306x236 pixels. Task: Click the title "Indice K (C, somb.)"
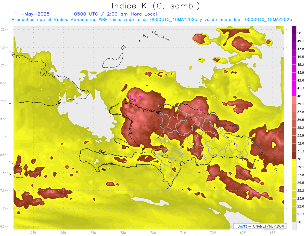[156, 6]
